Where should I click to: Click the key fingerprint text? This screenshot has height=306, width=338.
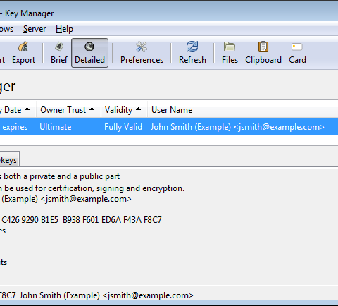click(x=81, y=220)
